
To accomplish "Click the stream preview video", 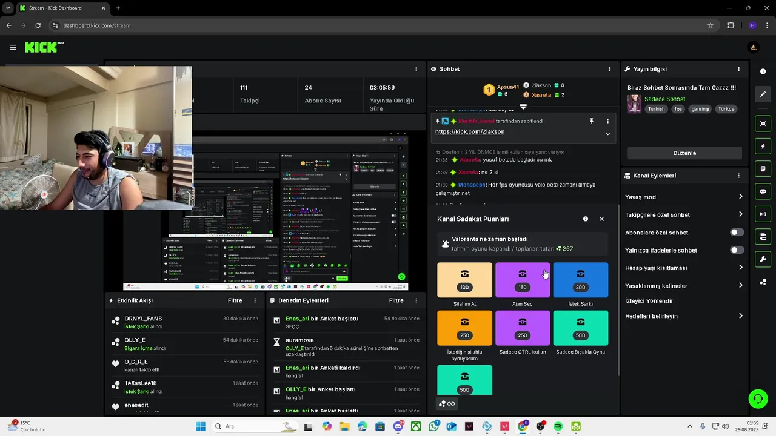I will coord(266,210).
